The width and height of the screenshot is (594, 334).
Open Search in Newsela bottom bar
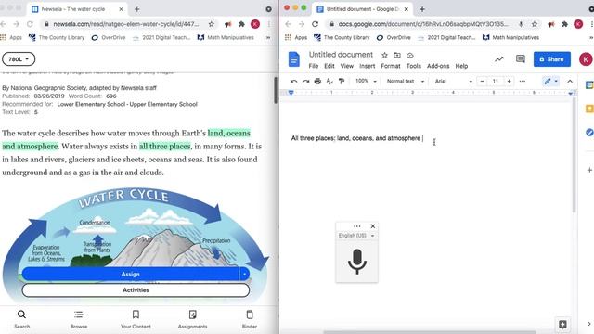pos(21,319)
